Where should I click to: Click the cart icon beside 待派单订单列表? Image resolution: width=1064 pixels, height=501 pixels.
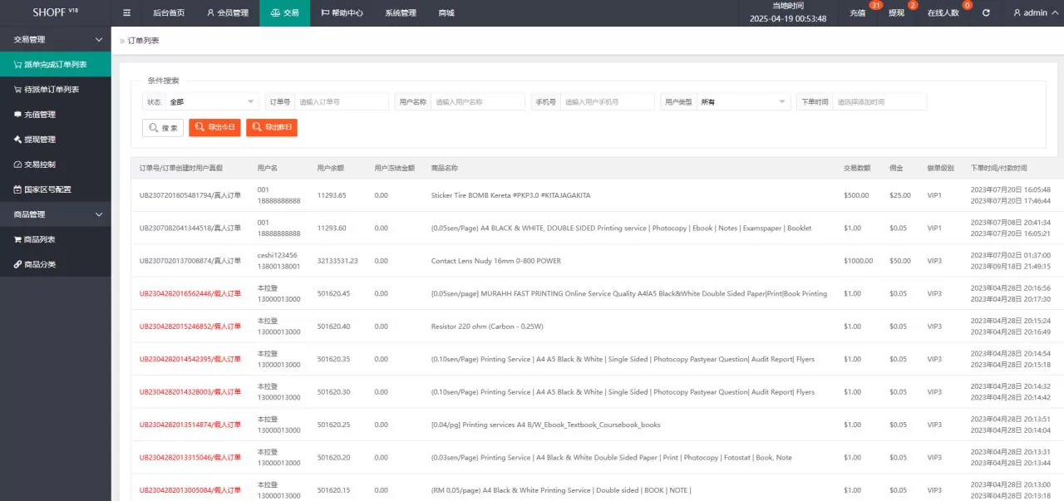(17, 90)
